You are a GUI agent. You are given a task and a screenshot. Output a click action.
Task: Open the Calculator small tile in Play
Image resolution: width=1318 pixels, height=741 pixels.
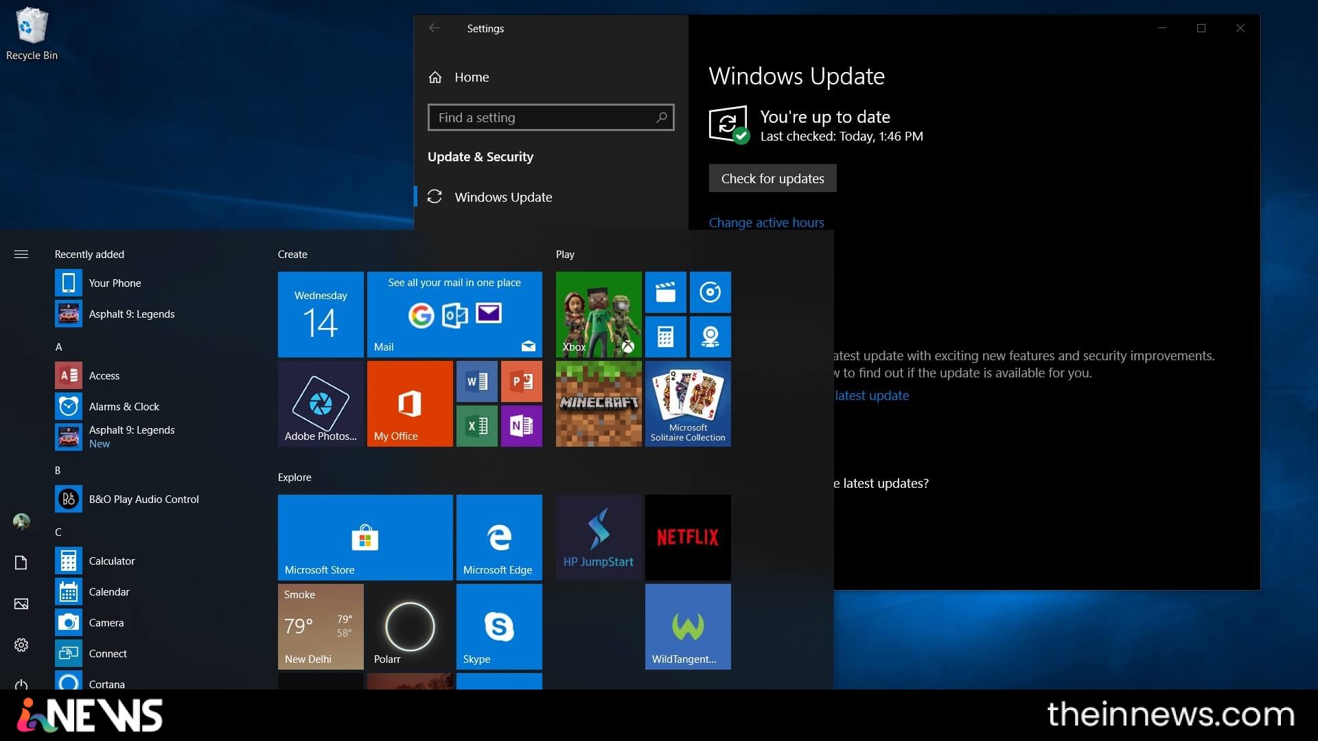666,337
